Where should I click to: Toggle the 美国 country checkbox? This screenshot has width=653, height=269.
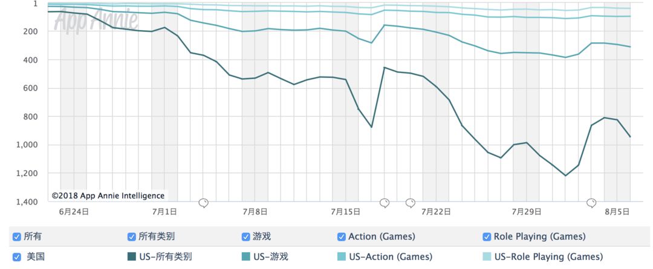pyautogui.click(x=17, y=257)
